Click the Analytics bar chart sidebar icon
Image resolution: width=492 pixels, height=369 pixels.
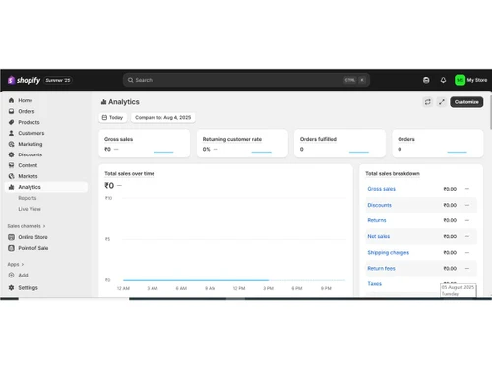pyautogui.click(x=11, y=187)
